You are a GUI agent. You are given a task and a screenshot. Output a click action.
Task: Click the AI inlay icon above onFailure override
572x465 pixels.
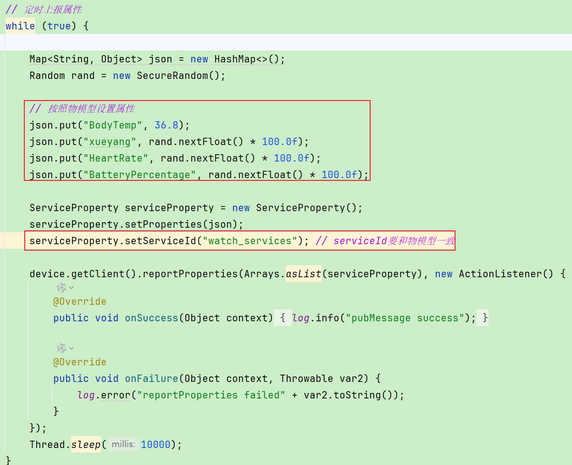tap(61, 348)
